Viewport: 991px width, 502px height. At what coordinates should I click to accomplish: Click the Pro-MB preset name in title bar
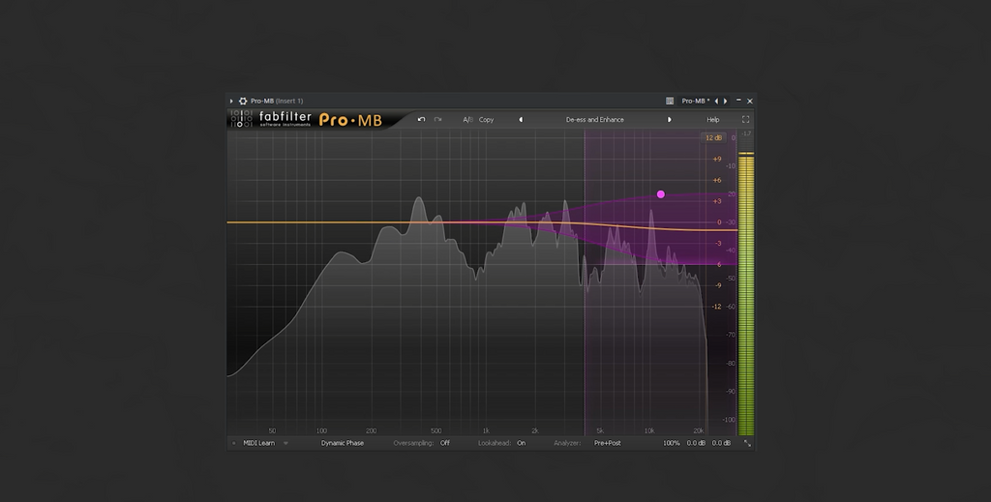695,101
